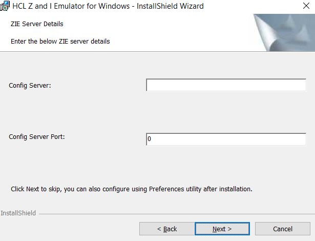Image resolution: width=315 pixels, height=241 pixels.
Task: Click into the Config Server Port field
Action: tap(226, 139)
